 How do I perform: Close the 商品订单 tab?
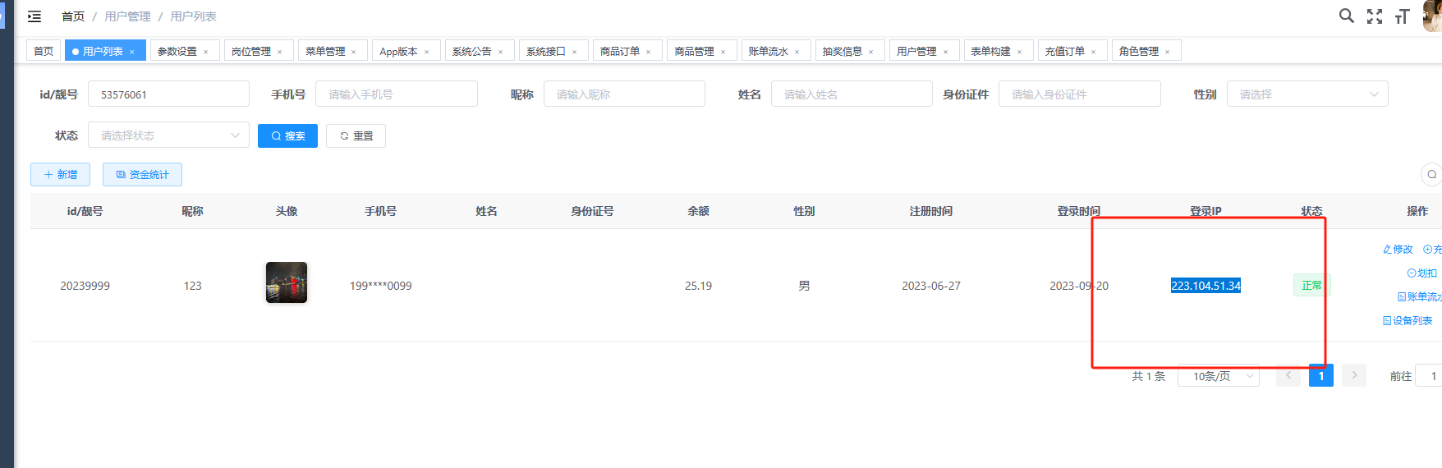649,52
